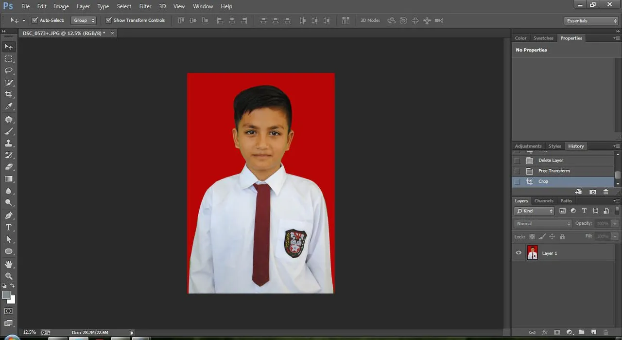
Task: Add a layer style (fx)
Action: click(544, 332)
